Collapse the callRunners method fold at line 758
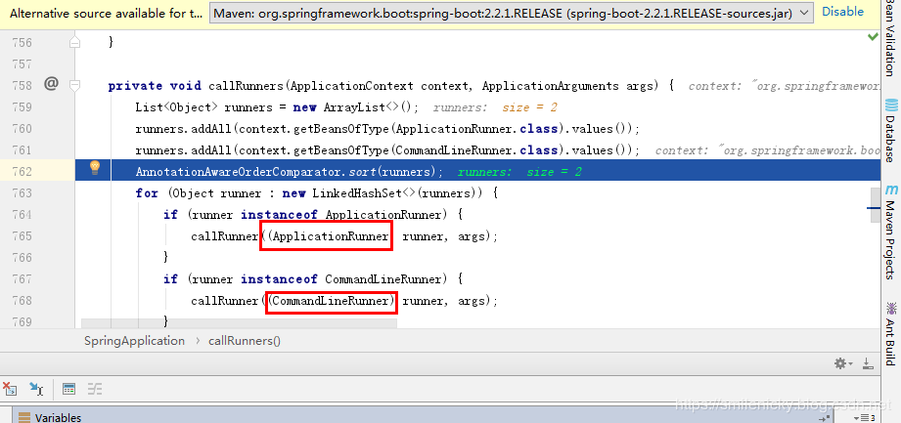Screen dimensions: 901x423 (x=74, y=86)
